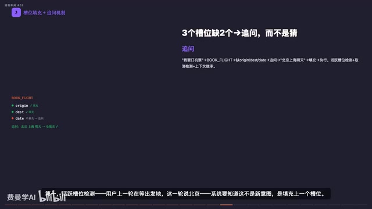Click the orange segment of the progress bar

[226, 205]
